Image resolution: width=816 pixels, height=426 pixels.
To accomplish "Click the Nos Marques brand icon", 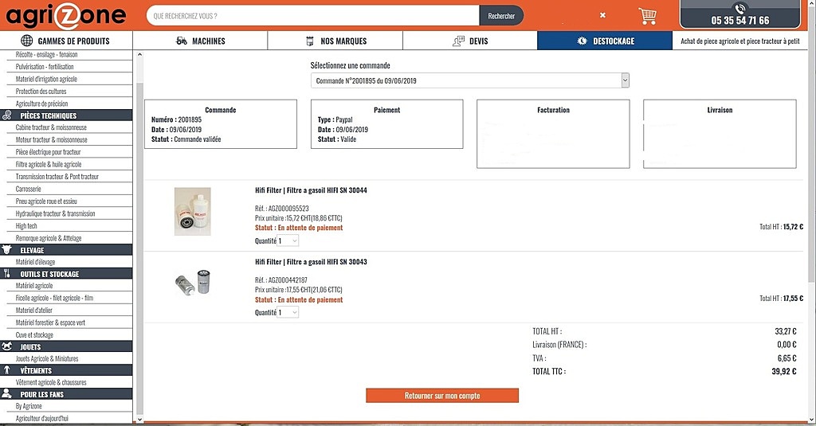I will [x=310, y=41].
